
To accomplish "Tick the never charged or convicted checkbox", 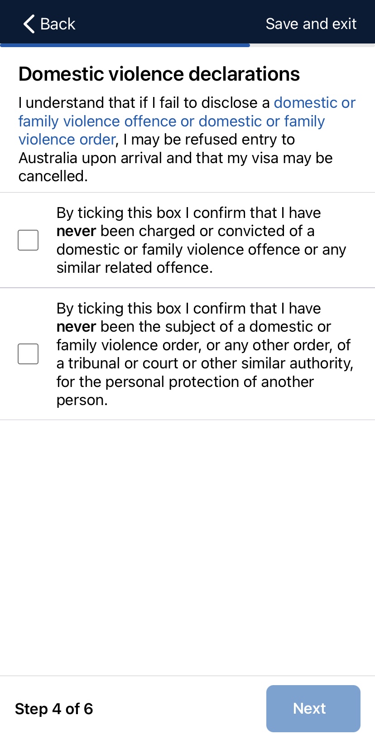I will point(28,240).
